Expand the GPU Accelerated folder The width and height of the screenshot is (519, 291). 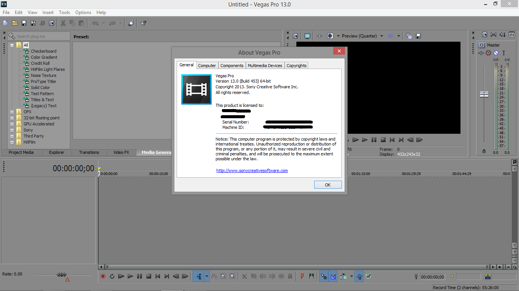point(12,124)
